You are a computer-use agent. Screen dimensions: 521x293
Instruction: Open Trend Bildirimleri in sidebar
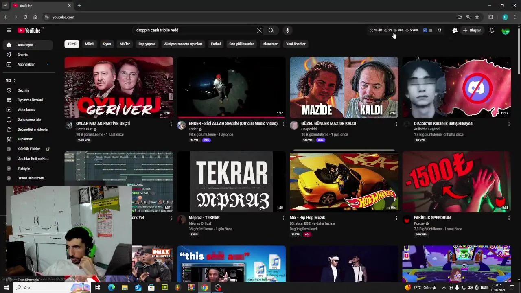(28, 178)
